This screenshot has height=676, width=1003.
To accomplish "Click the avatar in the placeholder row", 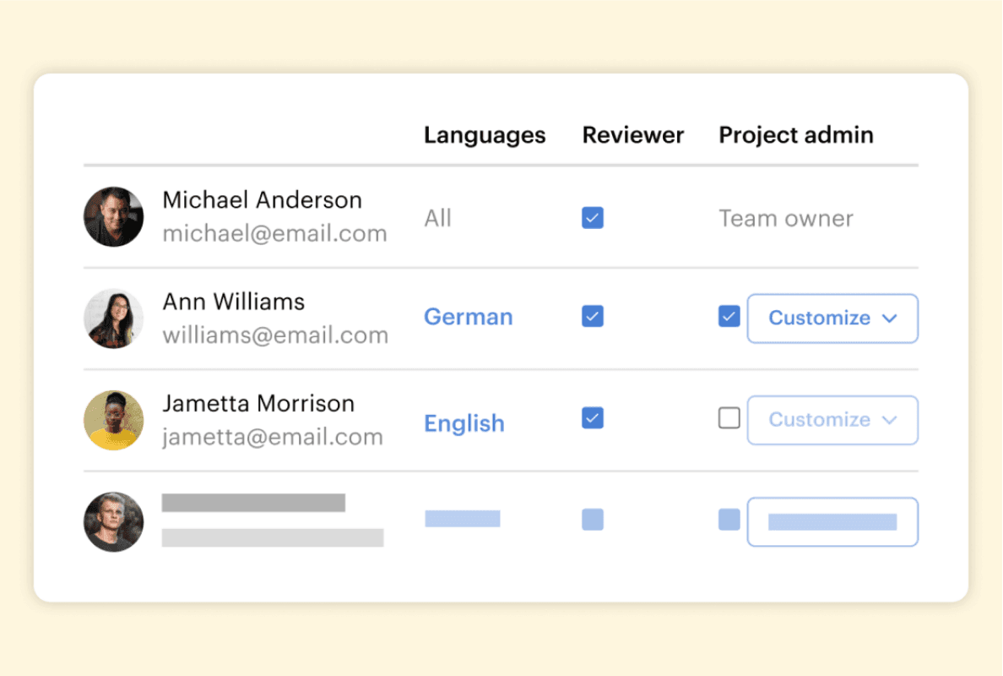I will [x=113, y=522].
